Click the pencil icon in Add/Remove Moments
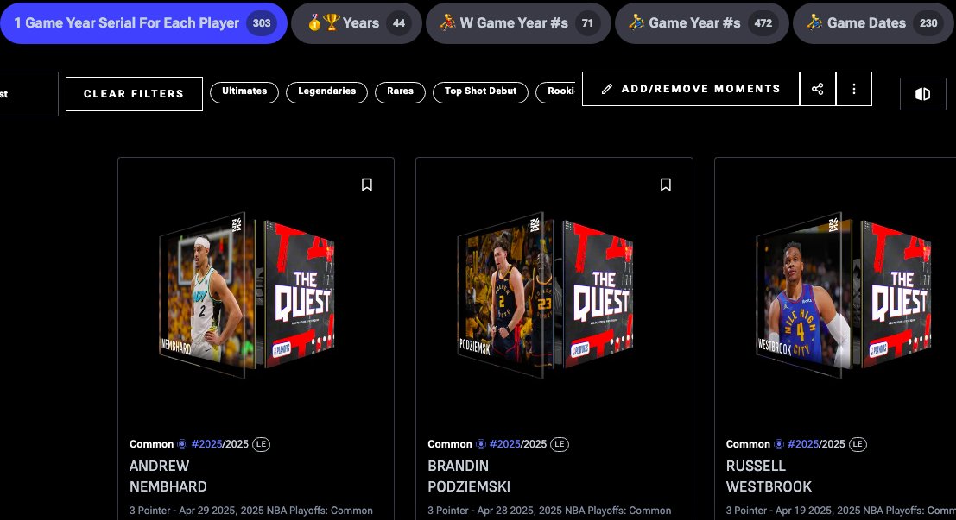This screenshot has height=520, width=956. [606, 89]
